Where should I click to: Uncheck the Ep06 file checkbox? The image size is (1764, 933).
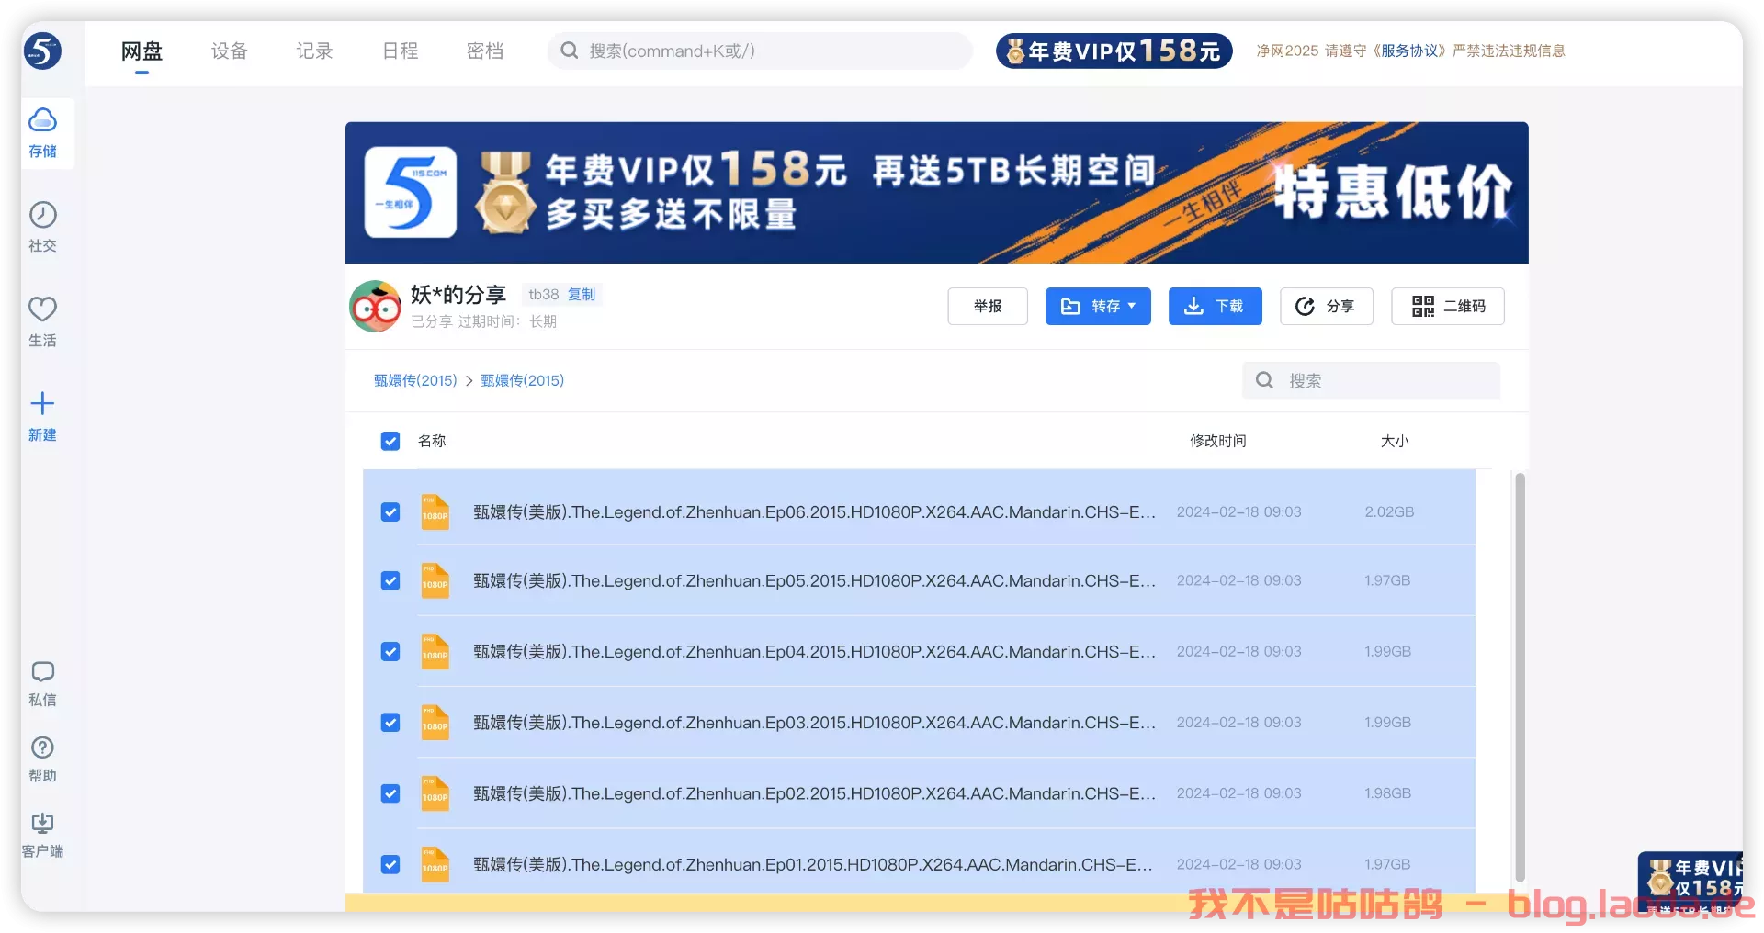tap(390, 511)
